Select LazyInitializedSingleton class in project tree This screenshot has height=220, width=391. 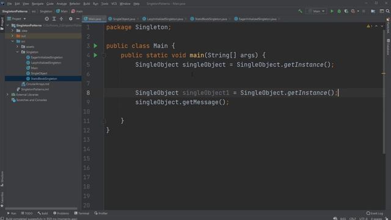pyautogui.click(x=43, y=62)
